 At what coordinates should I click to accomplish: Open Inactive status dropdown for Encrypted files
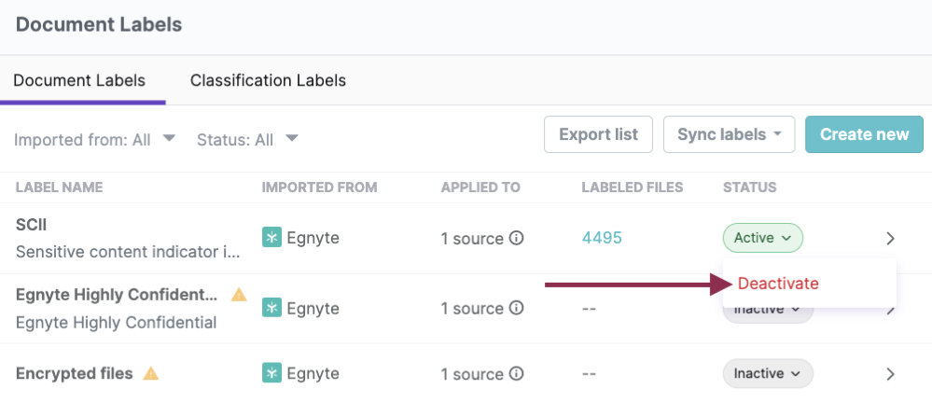767,373
